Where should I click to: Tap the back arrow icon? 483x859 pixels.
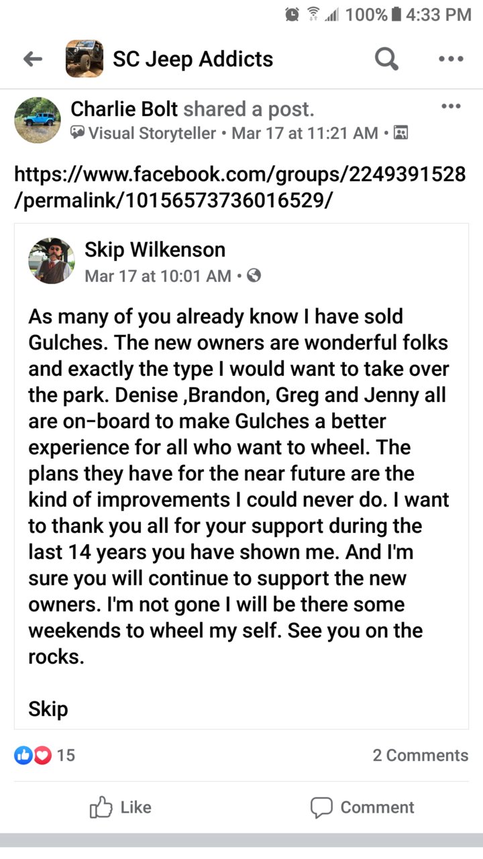coord(33,59)
